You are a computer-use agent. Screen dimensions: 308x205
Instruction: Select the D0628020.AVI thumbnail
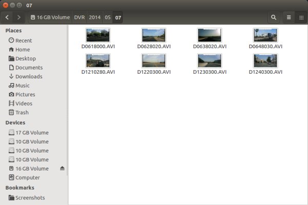(x=153, y=35)
